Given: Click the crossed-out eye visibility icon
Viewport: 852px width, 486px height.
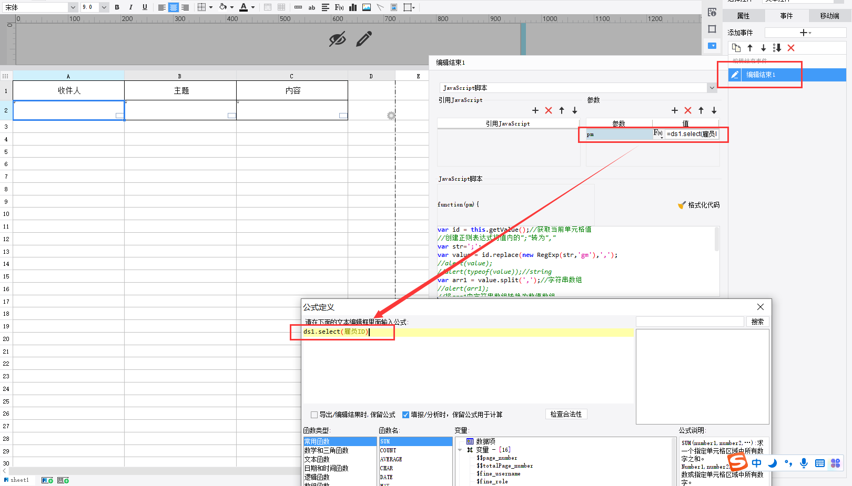Looking at the screenshot, I should tap(337, 39).
